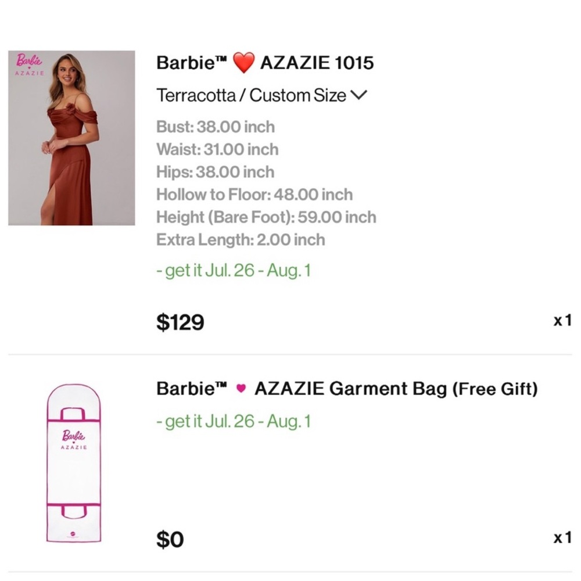Click the x1 quantity for the garment bag
Viewport: 581px width, 581px height.
(563, 539)
